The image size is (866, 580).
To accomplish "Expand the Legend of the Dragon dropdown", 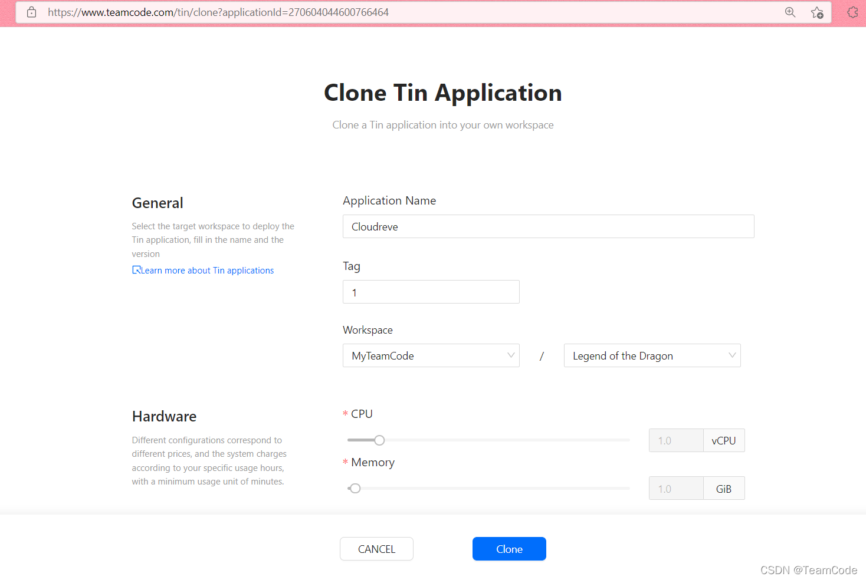I will click(x=652, y=355).
